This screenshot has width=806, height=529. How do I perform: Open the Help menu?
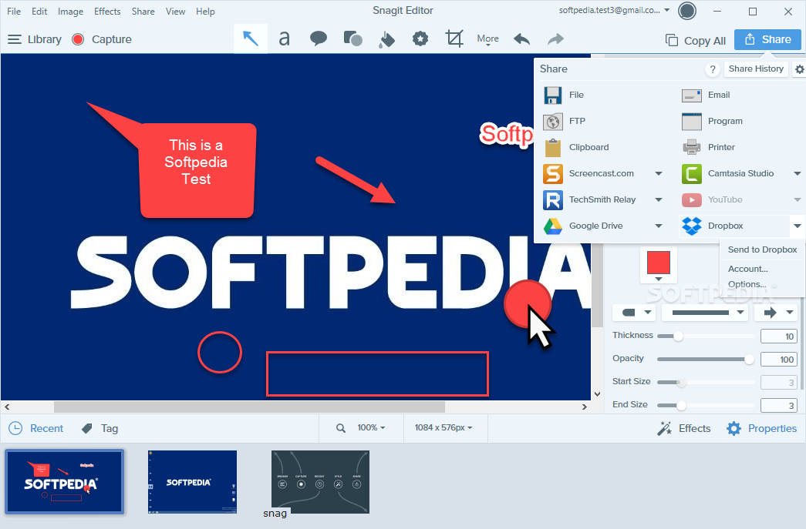(x=205, y=12)
